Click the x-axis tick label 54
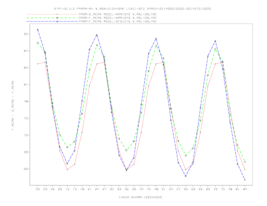267x206 pixels. 171,189
